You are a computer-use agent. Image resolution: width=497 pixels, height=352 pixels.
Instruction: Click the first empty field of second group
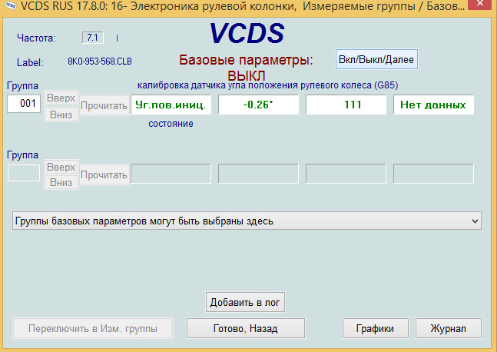[171, 174]
